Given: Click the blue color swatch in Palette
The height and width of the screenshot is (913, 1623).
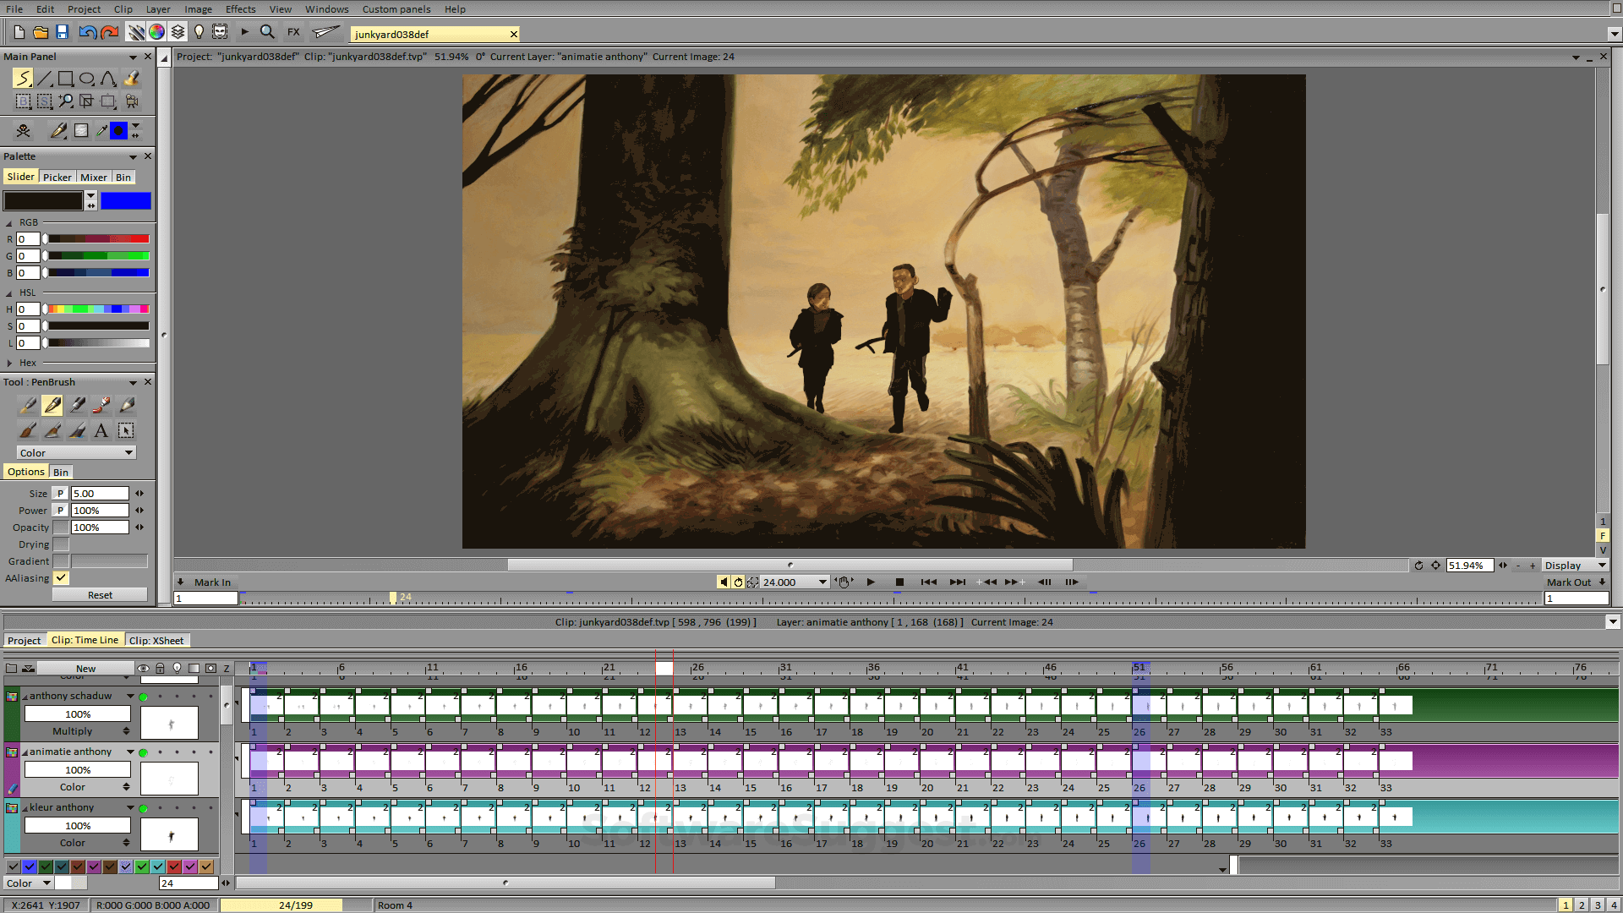Looking at the screenshot, I should click(x=125, y=201).
